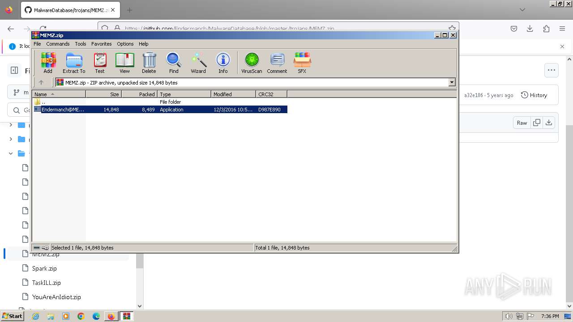Open the Help menu

pyautogui.click(x=143, y=44)
